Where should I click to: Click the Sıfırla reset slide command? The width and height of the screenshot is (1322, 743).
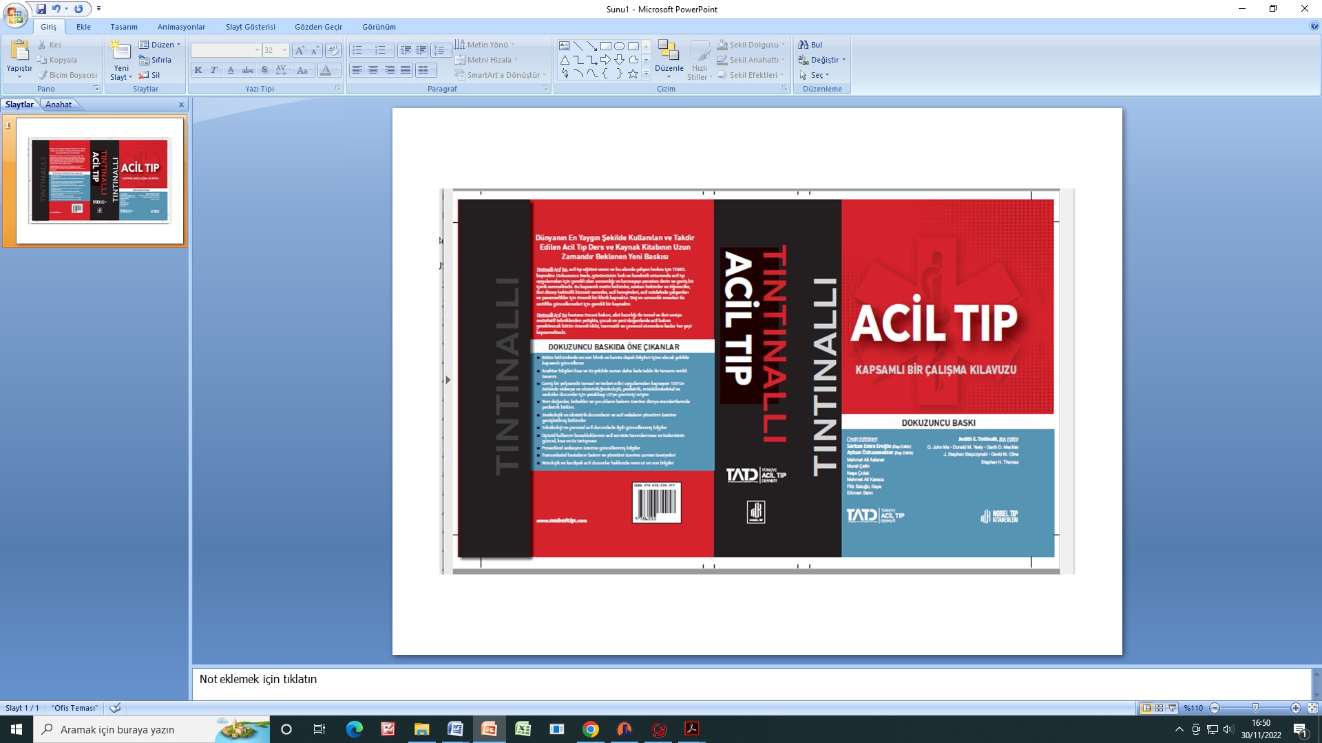point(155,60)
